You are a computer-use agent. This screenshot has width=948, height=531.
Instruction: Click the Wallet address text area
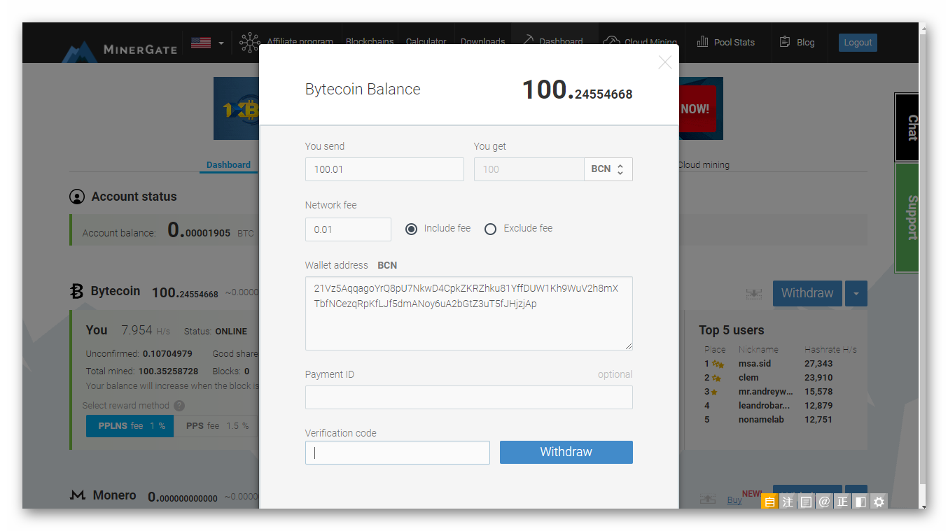click(x=469, y=313)
